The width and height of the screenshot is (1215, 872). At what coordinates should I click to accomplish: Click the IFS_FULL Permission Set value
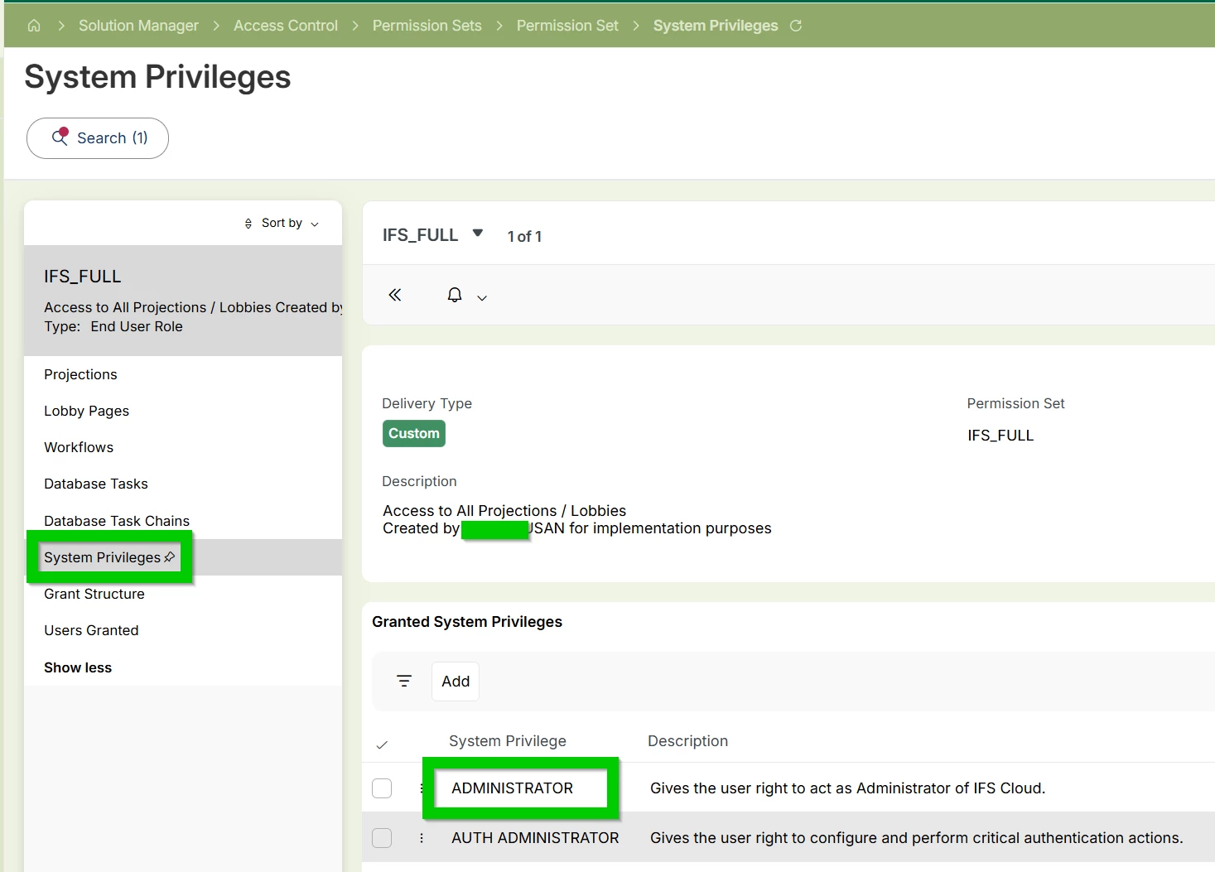pyautogui.click(x=1000, y=436)
